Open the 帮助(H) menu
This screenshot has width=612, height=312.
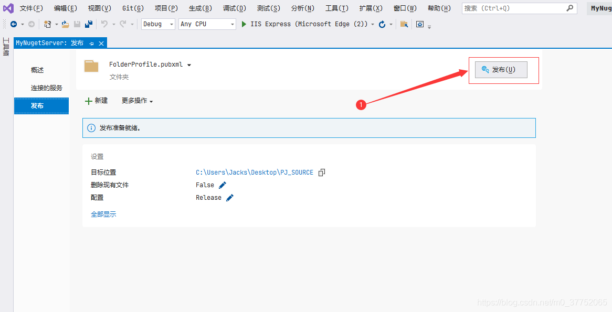pos(439,8)
